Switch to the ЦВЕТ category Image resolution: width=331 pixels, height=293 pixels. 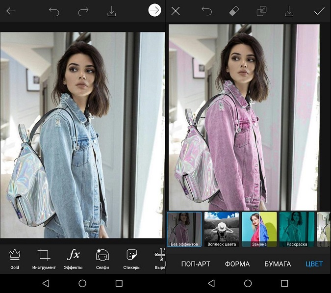point(314,264)
